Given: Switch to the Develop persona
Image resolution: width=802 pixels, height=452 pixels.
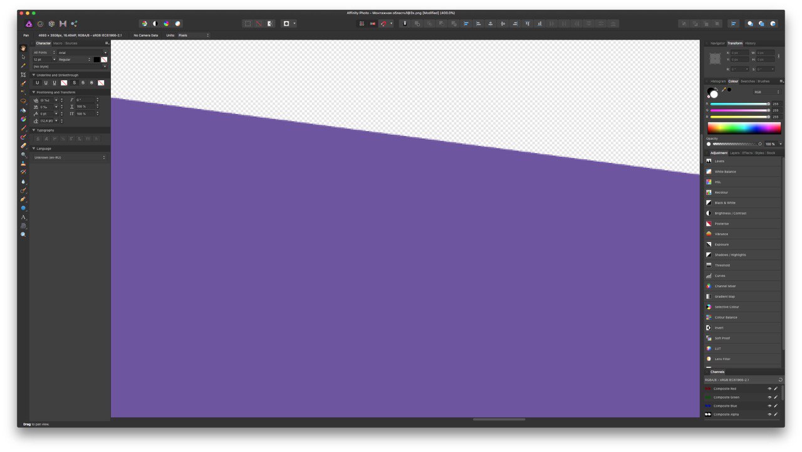Looking at the screenshot, I should (51, 24).
